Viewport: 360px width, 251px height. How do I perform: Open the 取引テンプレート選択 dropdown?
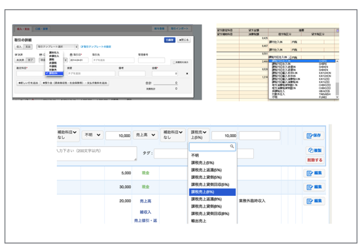[57, 47]
